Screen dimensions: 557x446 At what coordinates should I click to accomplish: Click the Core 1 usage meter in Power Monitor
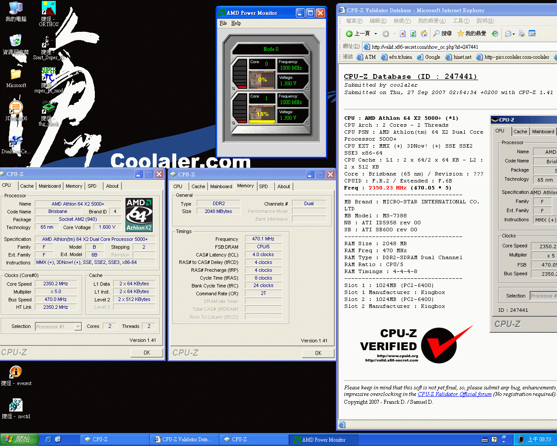coord(262,114)
